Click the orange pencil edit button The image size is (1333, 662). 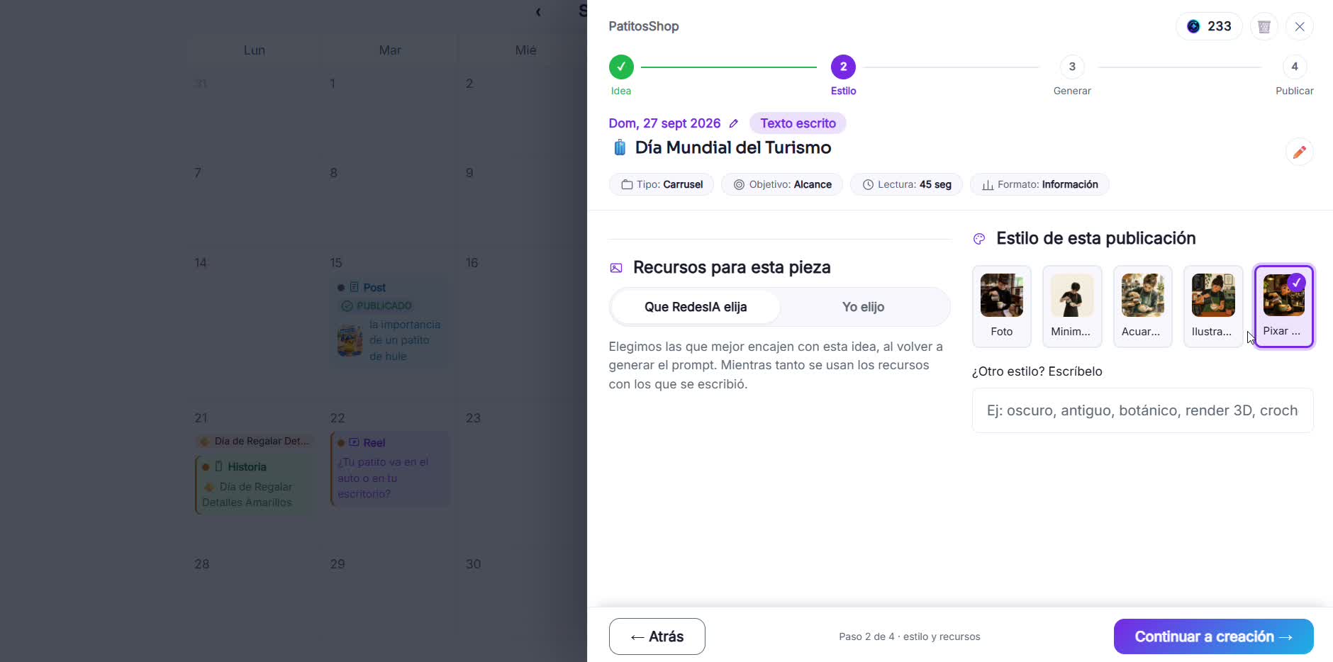click(1299, 152)
